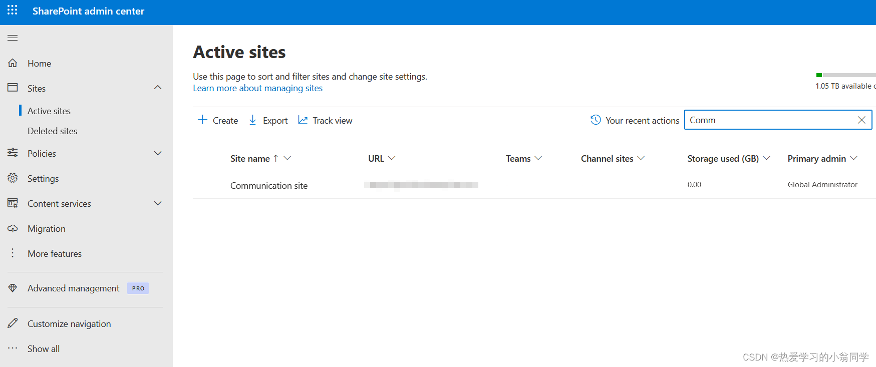Select Active sites in sidebar
This screenshot has width=876, height=367.
[x=49, y=111]
